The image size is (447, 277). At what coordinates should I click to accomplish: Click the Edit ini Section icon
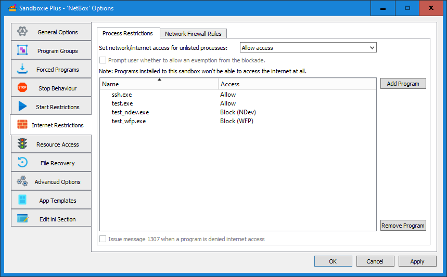pyautogui.click(x=22, y=219)
